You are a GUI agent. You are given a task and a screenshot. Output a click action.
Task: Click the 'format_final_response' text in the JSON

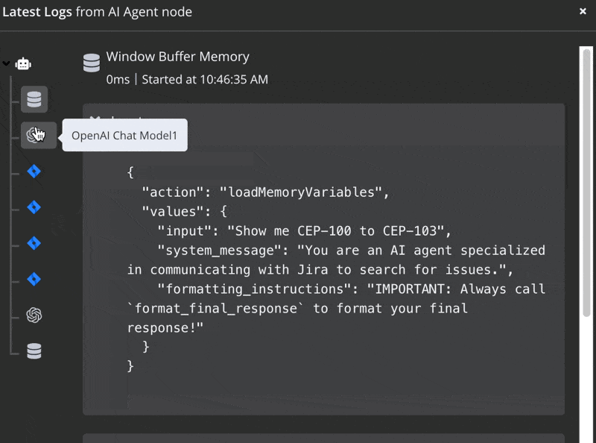coord(216,309)
